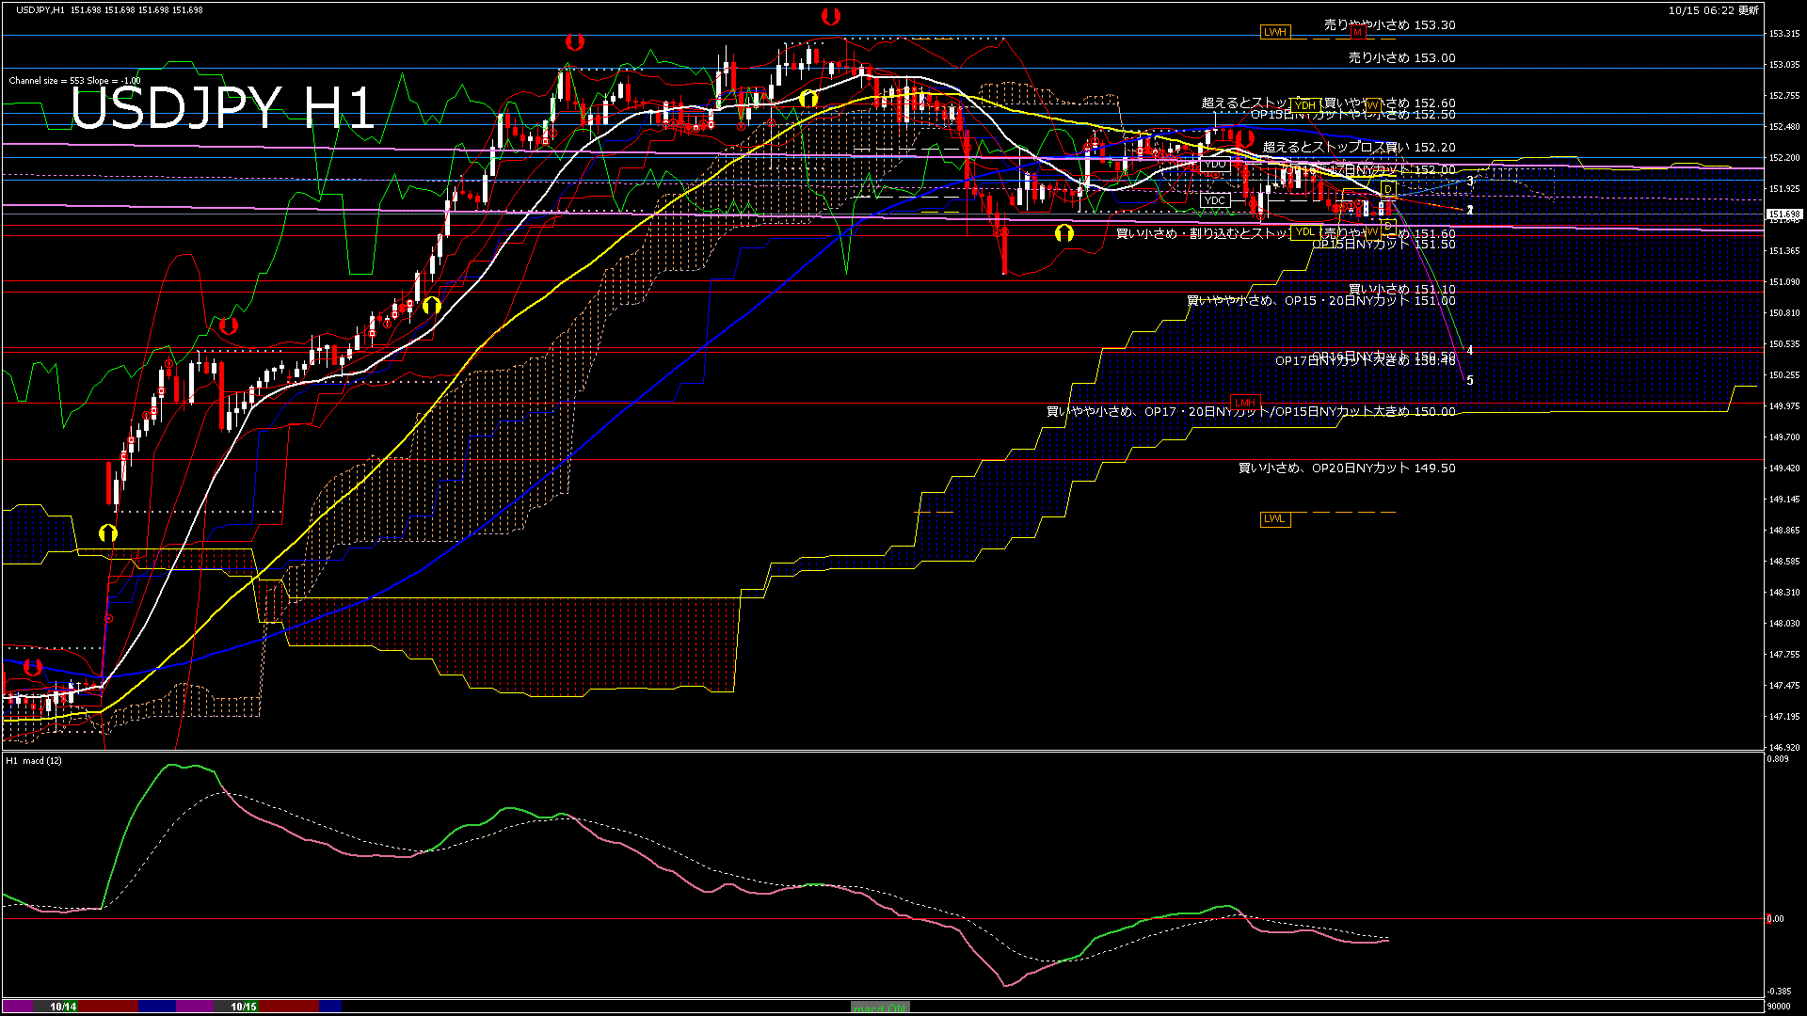Click the 'H1 macd (12)' indicator label
Viewport: 1807px width, 1016px height.
coord(34,760)
